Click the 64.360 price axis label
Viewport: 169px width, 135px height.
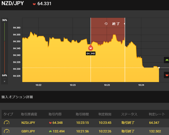pos(17,28)
